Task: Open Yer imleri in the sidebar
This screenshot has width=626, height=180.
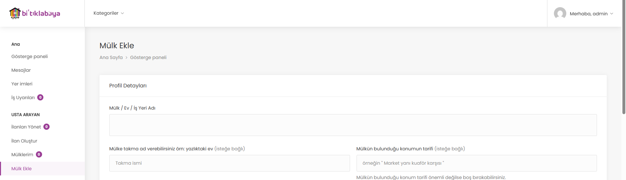Action: pos(22,84)
